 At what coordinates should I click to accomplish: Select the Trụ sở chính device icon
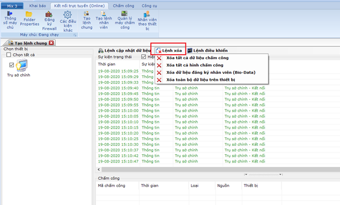pyautogui.click(x=21, y=65)
